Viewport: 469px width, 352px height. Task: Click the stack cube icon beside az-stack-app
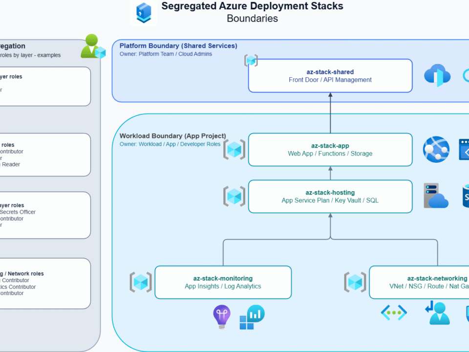point(234,150)
